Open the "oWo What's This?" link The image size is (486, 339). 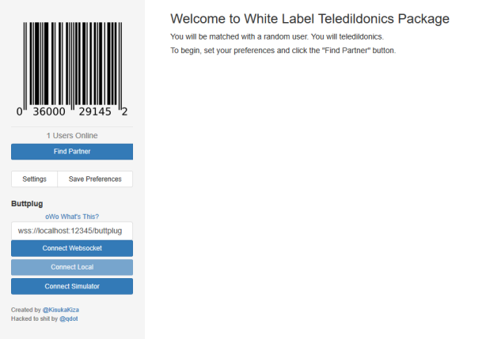(72, 217)
